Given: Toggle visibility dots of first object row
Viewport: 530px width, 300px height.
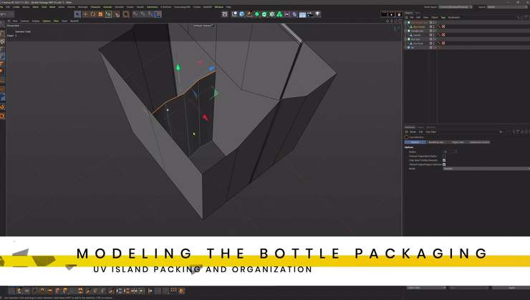Looking at the screenshot, I should tap(433, 22).
